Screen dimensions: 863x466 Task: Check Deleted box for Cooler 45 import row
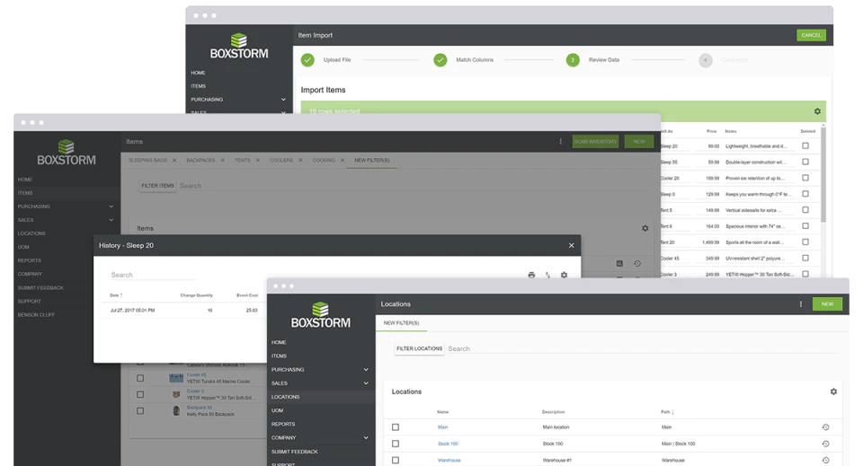pyautogui.click(x=805, y=258)
